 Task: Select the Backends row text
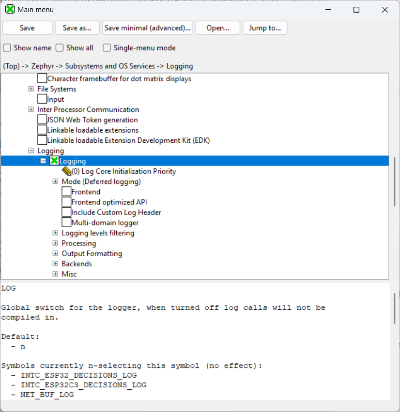pos(77,264)
